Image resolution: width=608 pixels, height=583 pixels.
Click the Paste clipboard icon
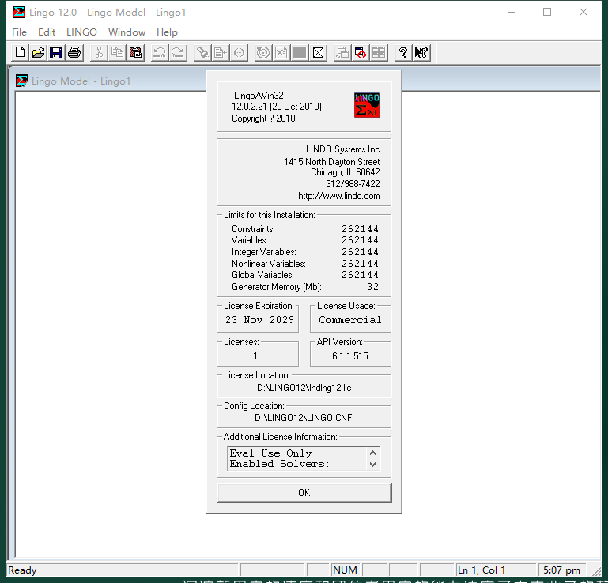[135, 52]
